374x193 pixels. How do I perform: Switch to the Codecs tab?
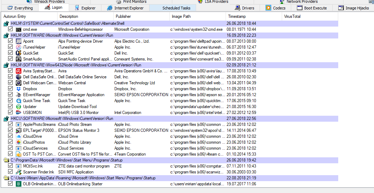pyautogui.click(x=275, y=8)
